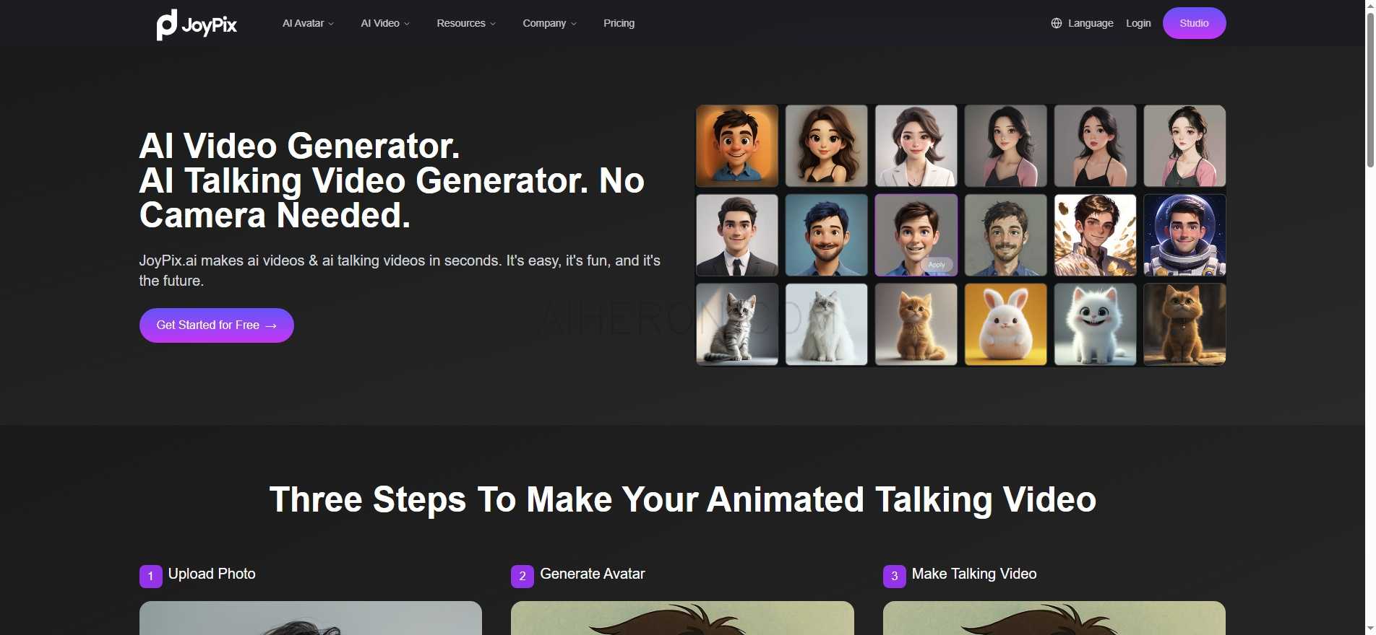Select the orange kitten on light background
1376x635 pixels.
coord(916,324)
